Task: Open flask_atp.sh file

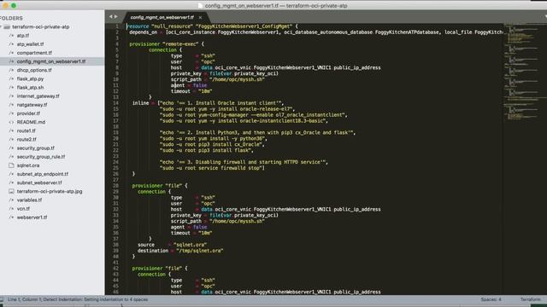Action: 31,88
